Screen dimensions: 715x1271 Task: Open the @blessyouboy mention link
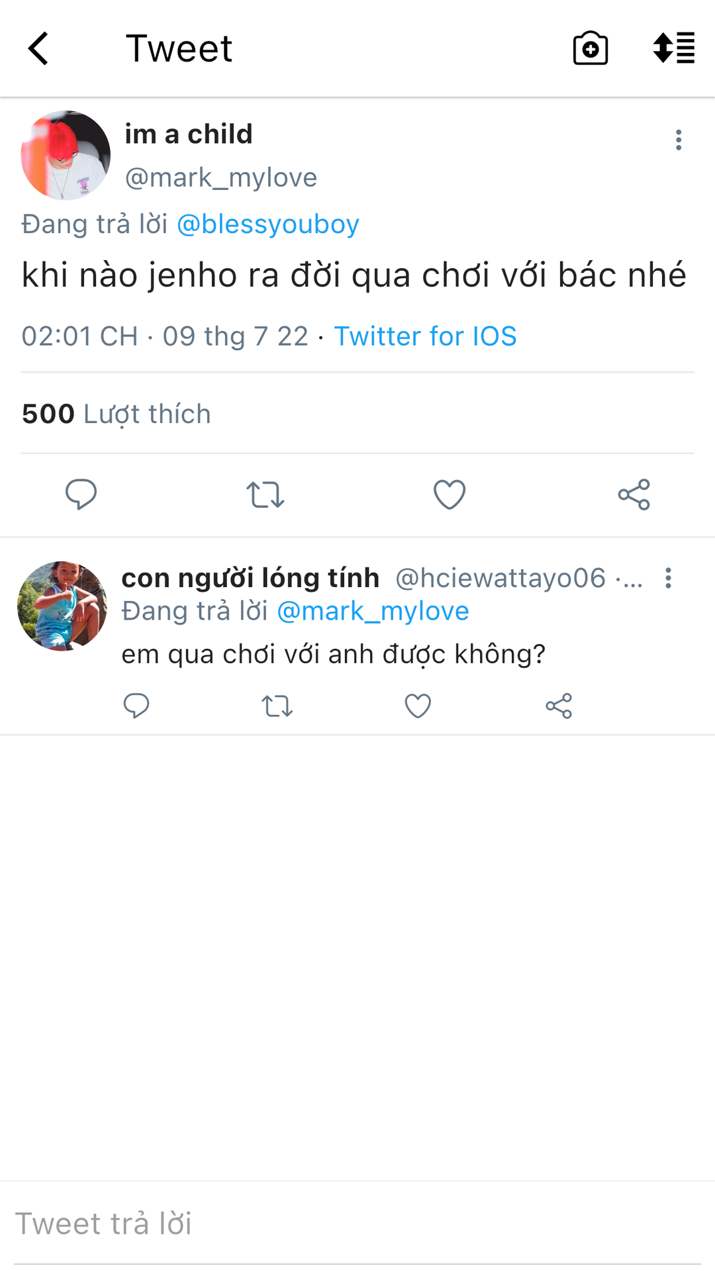[267, 224]
